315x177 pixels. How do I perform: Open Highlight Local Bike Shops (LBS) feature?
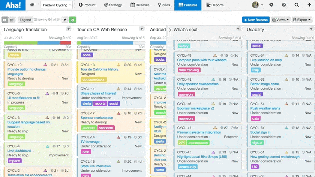click(202, 157)
